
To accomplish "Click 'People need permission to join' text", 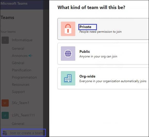I will (101, 32).
